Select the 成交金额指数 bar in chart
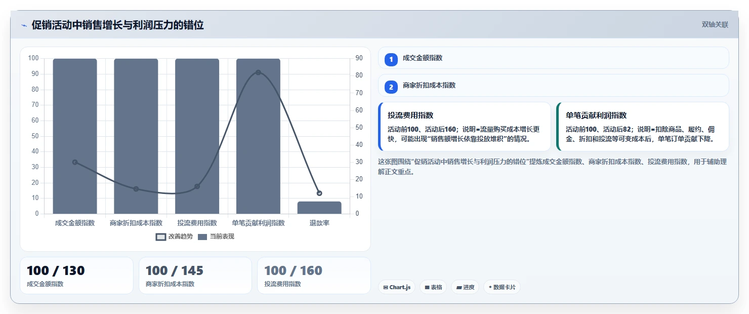Screen dimensions: 749x314 [x=75, y=136]
